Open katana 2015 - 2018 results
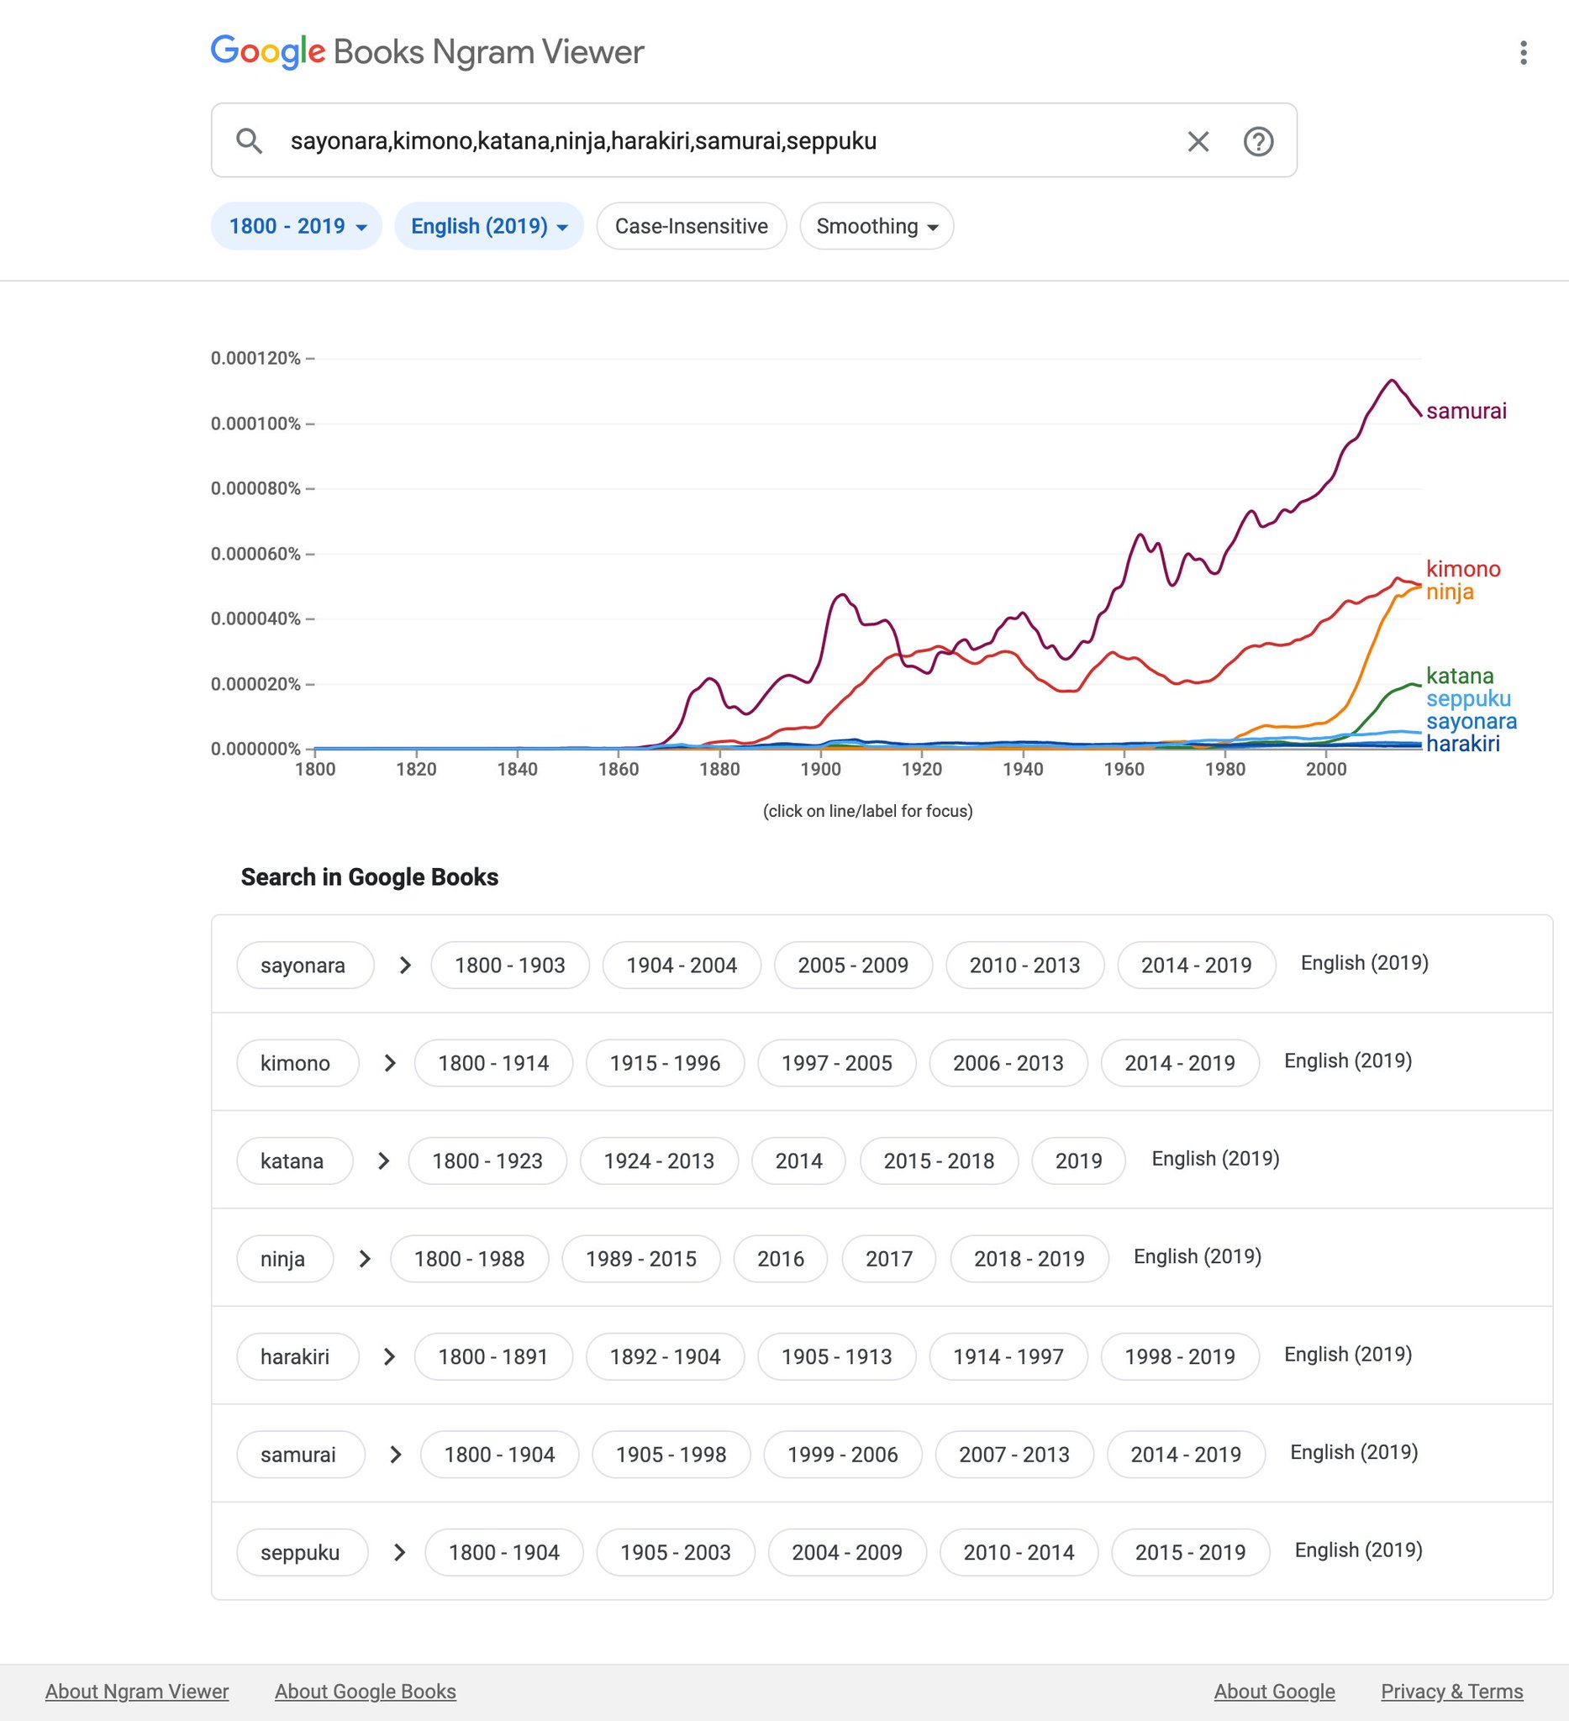Image resolution: width=1569 pixels, height=1721 pixels. click(x=939, y=1161)
